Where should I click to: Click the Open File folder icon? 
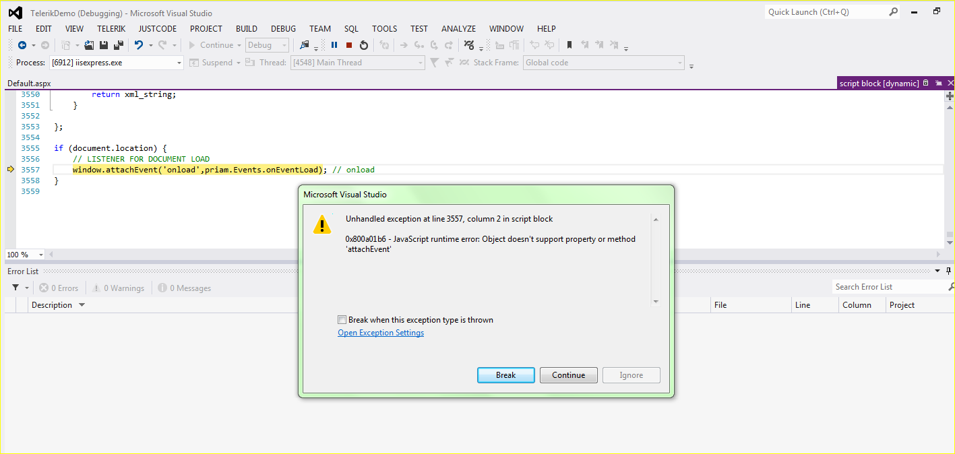89,45
